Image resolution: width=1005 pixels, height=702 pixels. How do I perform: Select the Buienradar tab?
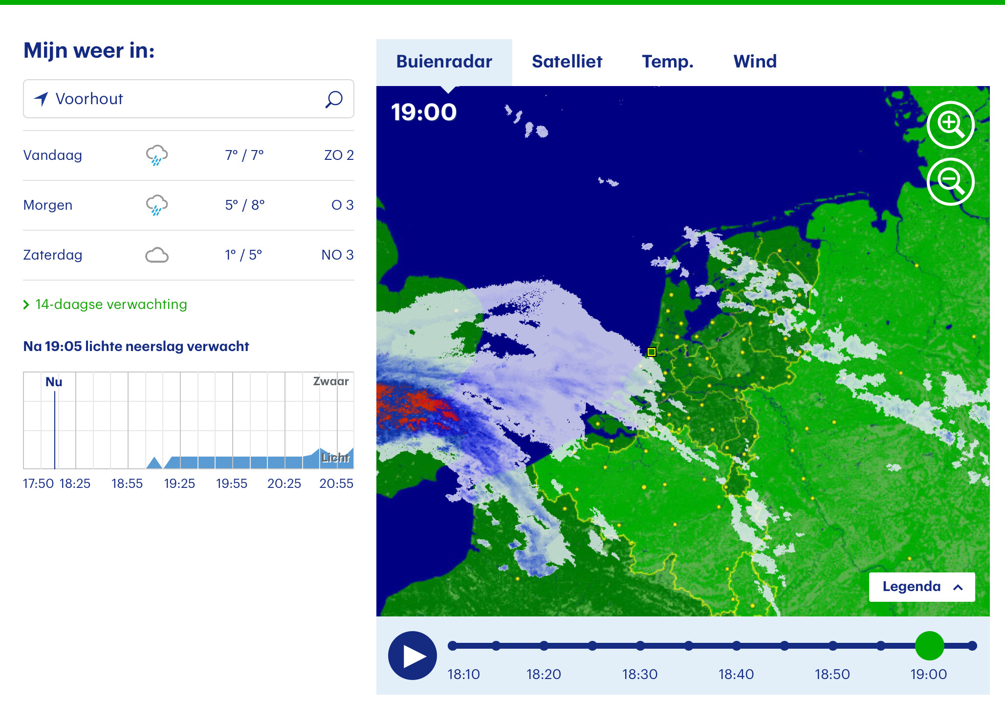tap(444, 62)
